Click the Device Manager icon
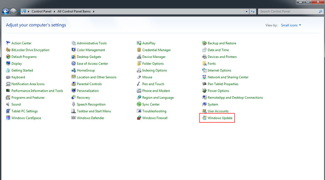Viewport: 325px width, 180px height. pyautogui.click(x=139, y=57)
